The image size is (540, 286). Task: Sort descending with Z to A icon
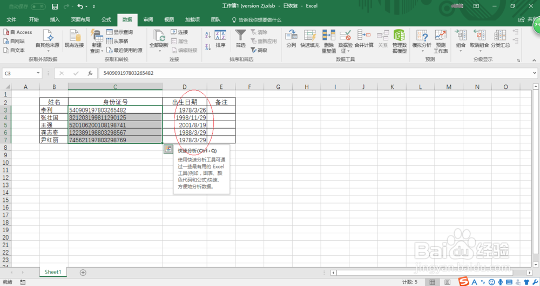point(208,47)
